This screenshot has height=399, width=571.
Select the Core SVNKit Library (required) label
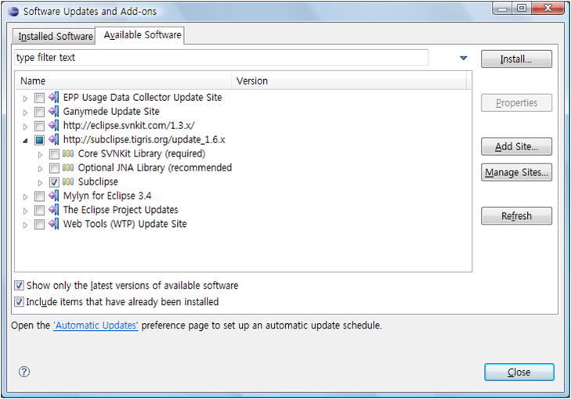point(142,153)
